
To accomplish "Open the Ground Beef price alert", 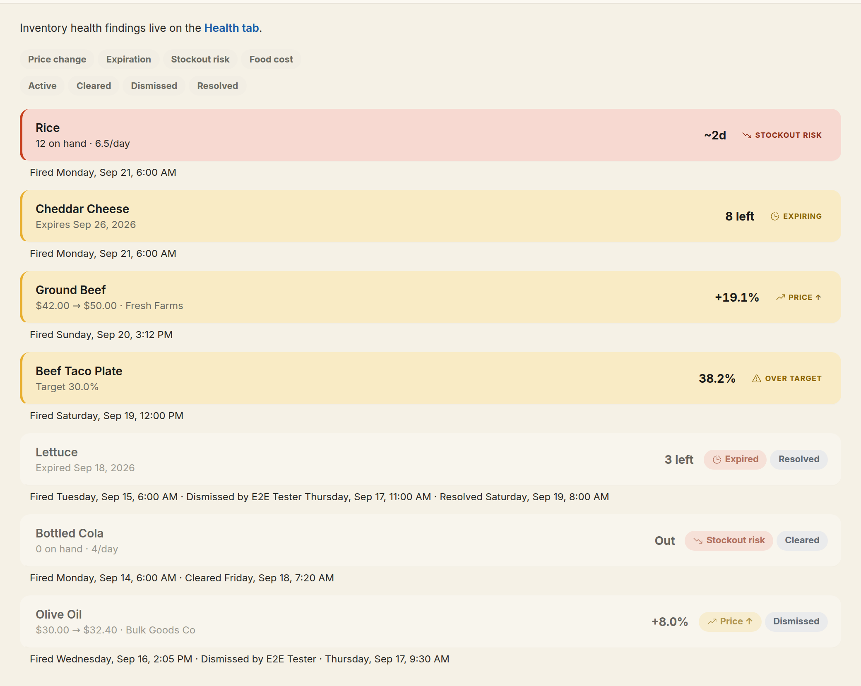I will tap(430, 297).
